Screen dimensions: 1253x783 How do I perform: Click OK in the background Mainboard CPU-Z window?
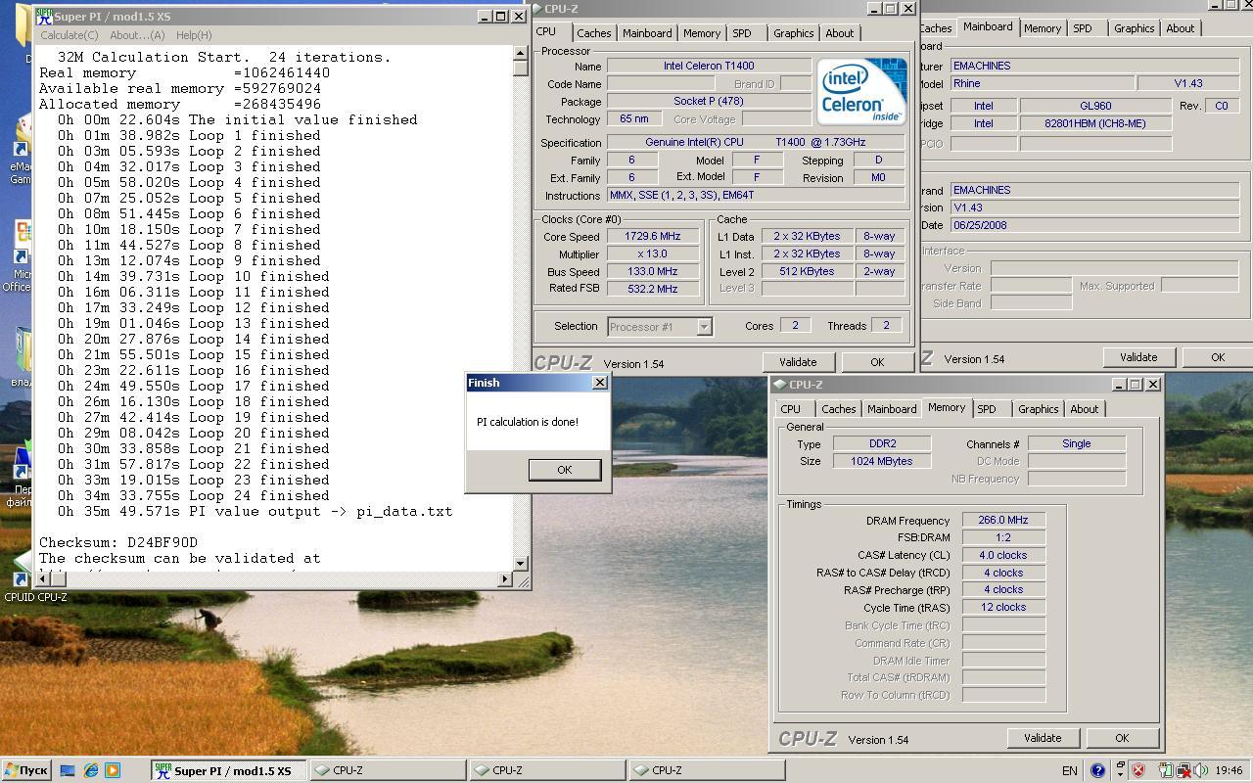[1218, 357]
